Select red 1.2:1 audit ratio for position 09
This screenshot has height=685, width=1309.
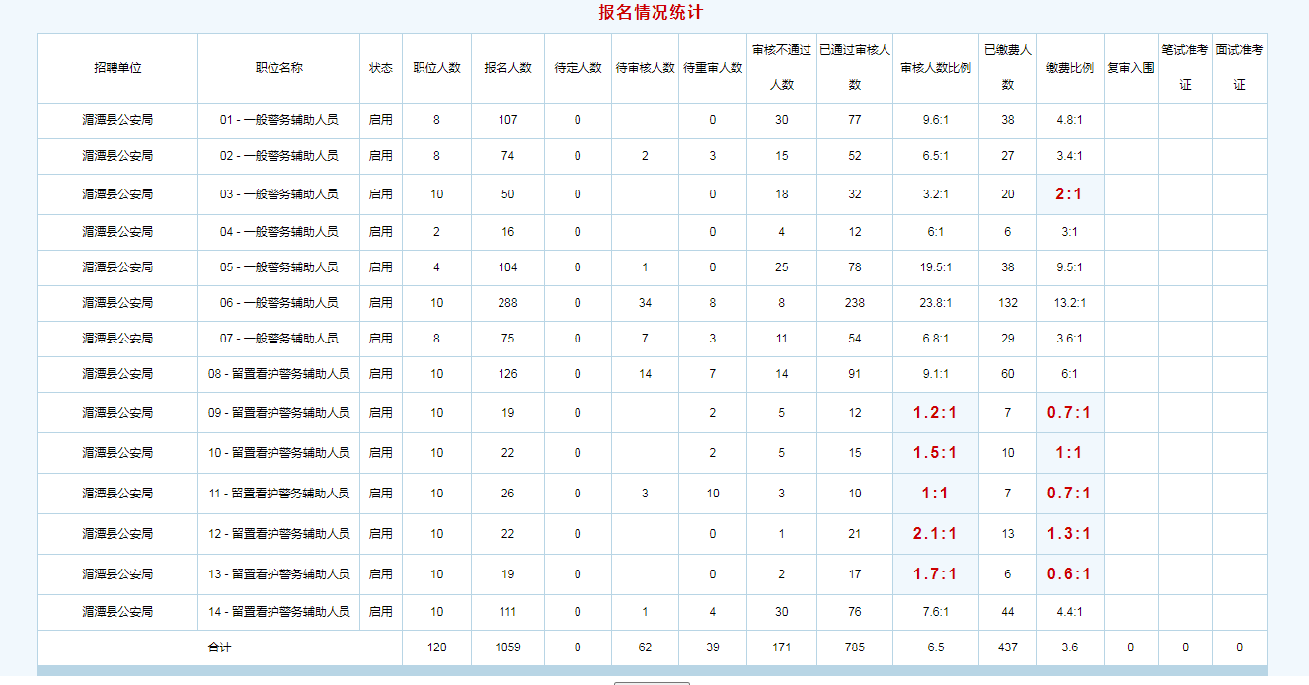[935, 413]
